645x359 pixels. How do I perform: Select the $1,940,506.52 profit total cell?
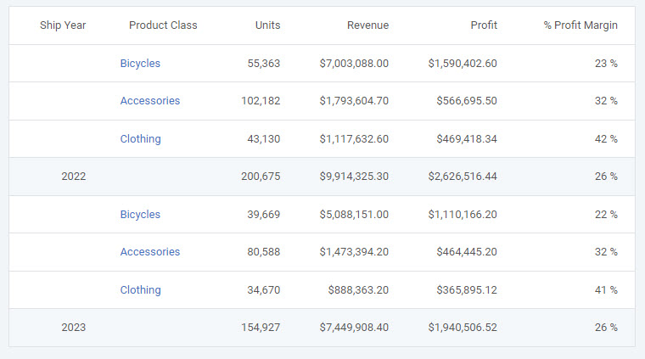pos(463,328)
